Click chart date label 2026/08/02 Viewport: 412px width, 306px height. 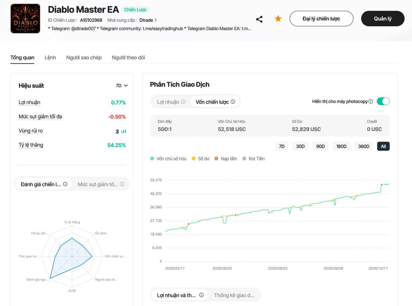pos(278,268)
